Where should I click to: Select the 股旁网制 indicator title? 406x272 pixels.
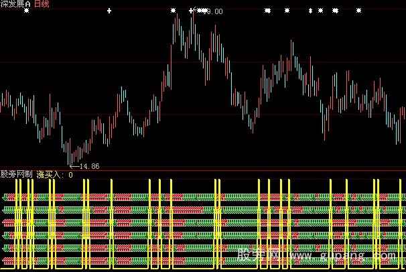click(16, 174)
